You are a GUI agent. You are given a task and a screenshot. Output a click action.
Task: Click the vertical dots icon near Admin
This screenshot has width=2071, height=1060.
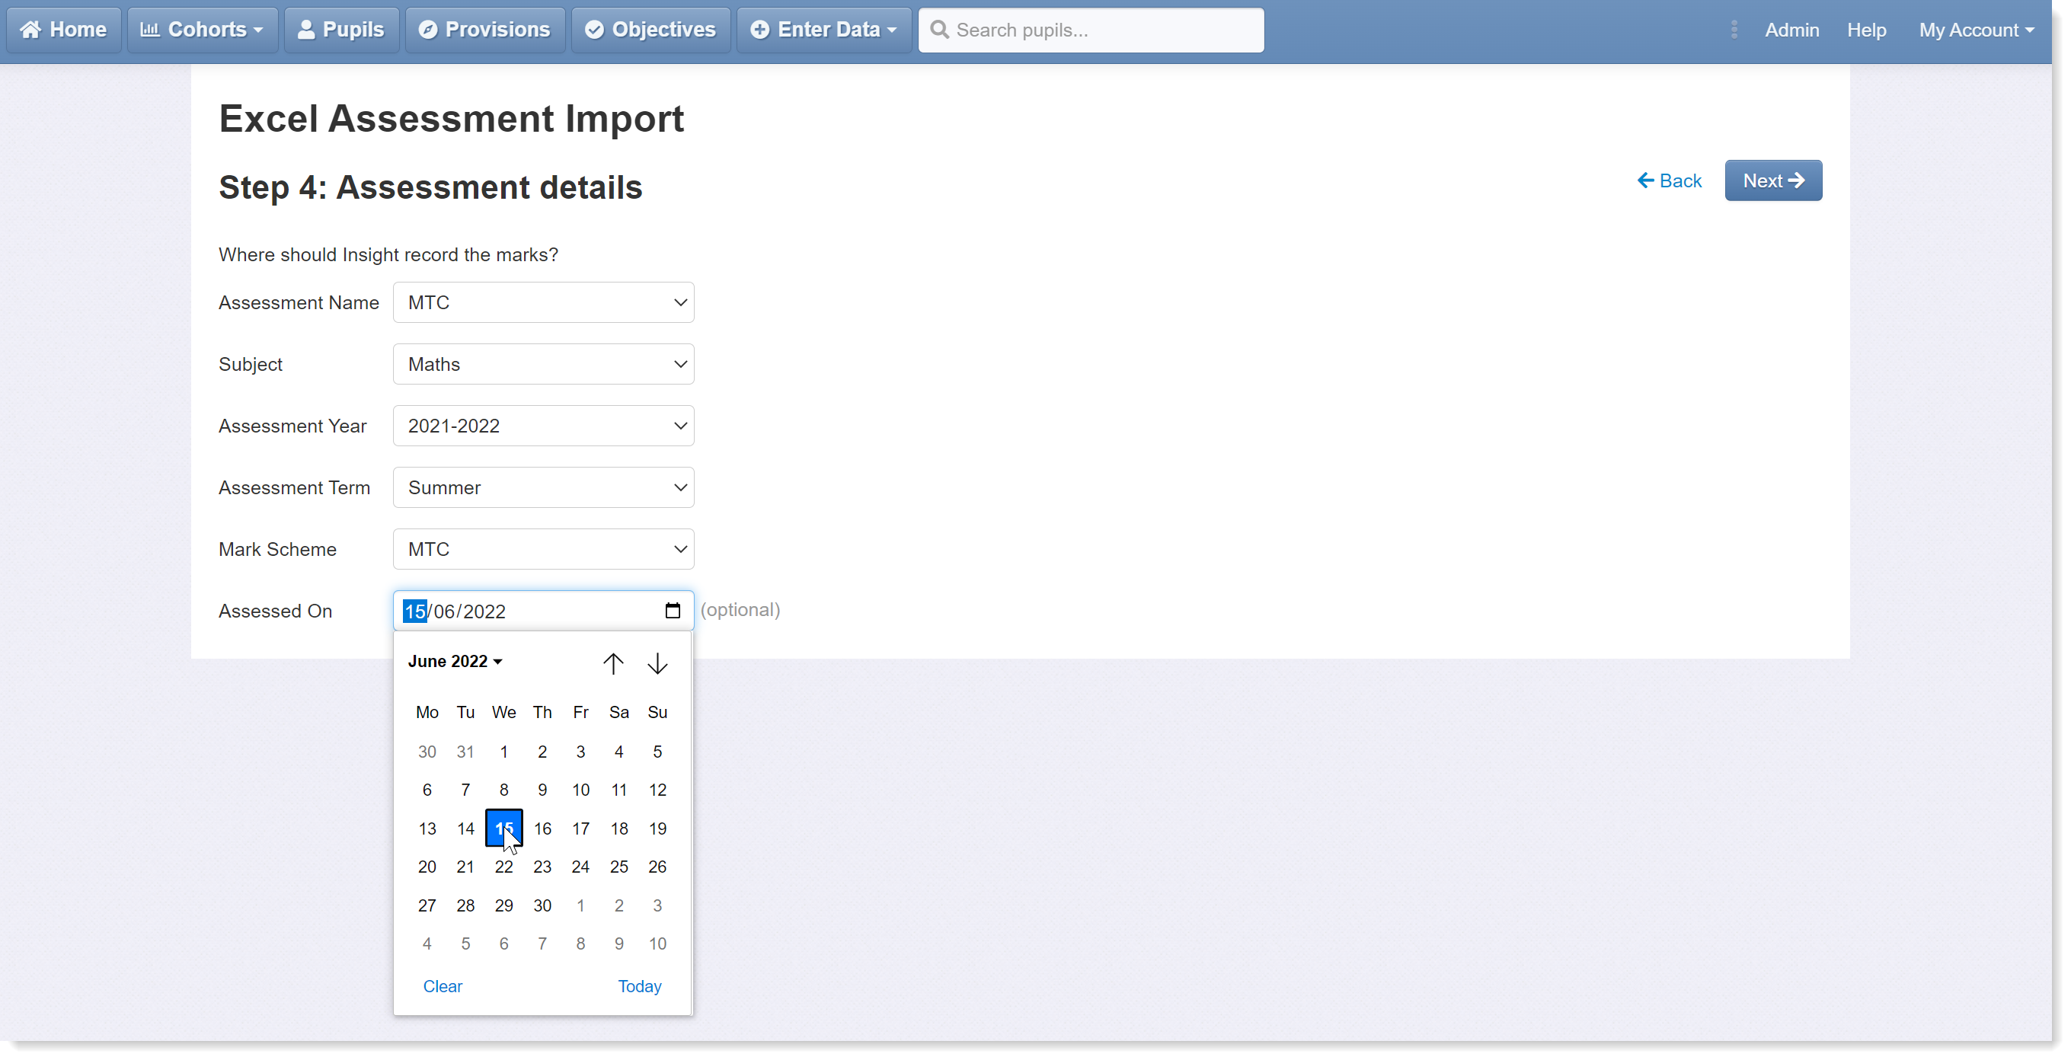pos(1734,30)
